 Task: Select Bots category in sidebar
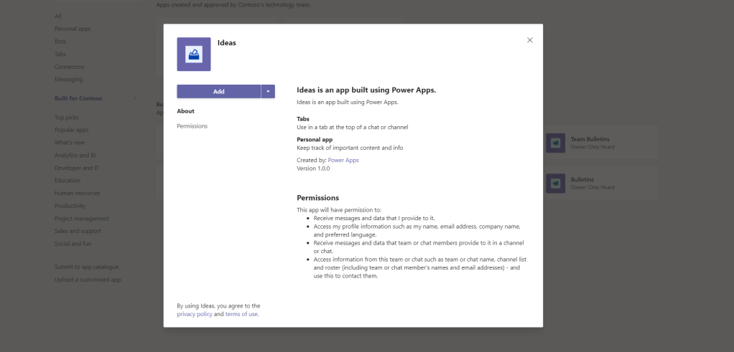tap(60, 42)
